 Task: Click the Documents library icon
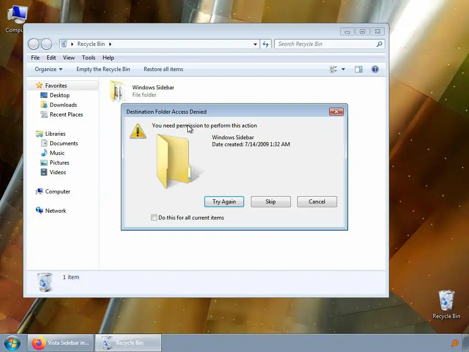click(44, 143)
